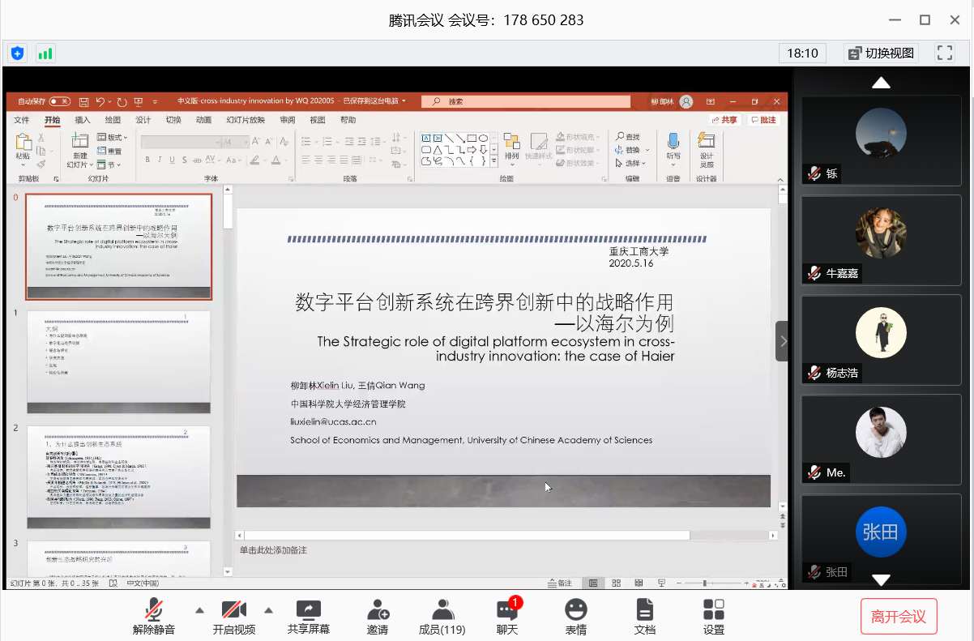Collapse participant panel with side chevron
The image size is (974, 641).
tap(782, 341)
